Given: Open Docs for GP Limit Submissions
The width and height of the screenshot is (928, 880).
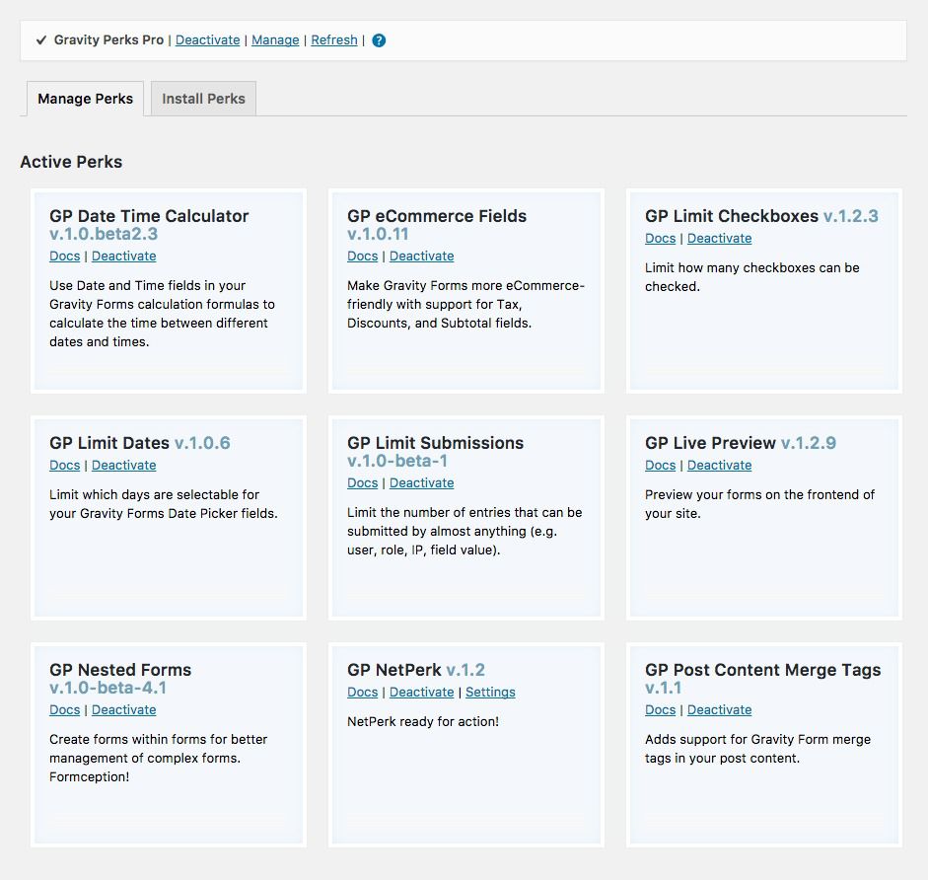Looking at the screenshot, I should tap(362, 483).
